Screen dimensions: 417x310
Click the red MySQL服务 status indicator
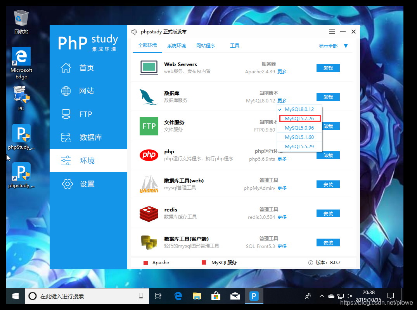[204, 263]
